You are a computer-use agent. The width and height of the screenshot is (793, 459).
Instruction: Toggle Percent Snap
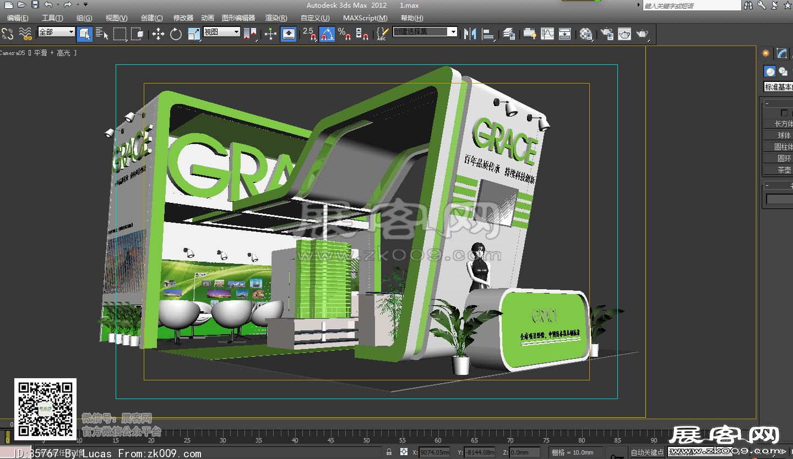[x=345, y=34]
